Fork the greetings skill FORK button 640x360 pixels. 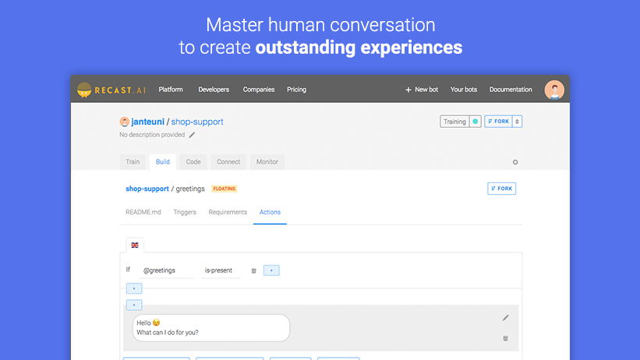coord(502,189)
